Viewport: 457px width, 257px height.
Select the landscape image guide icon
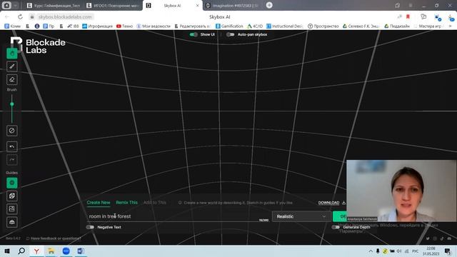[12, 209]
